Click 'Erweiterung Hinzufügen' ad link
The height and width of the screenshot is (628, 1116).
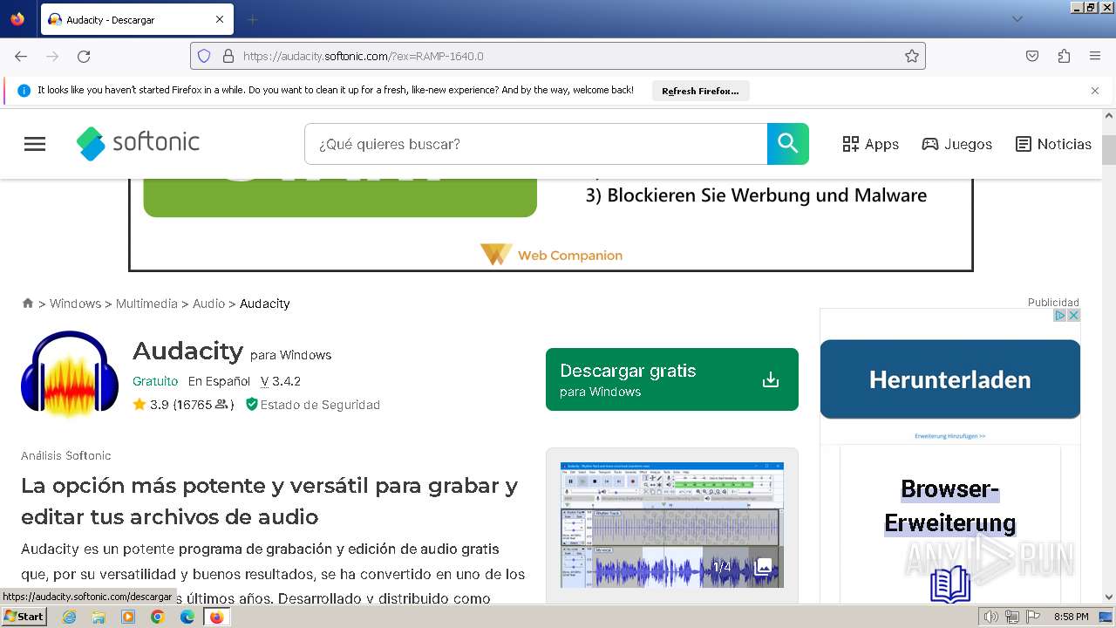(950, 435)
